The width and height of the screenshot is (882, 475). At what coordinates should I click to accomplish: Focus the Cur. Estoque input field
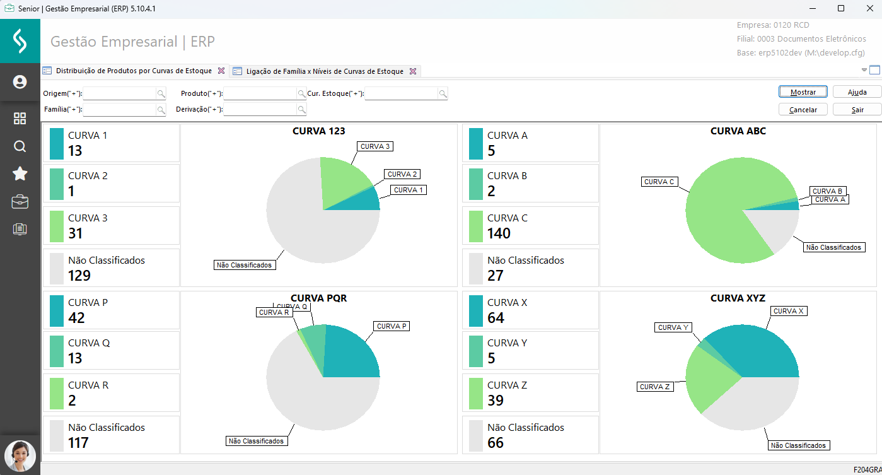tap(402, 93)
